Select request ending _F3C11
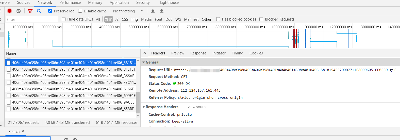Image resolution: width=400 pixels, height=140 pixels. tap(71, 82)
